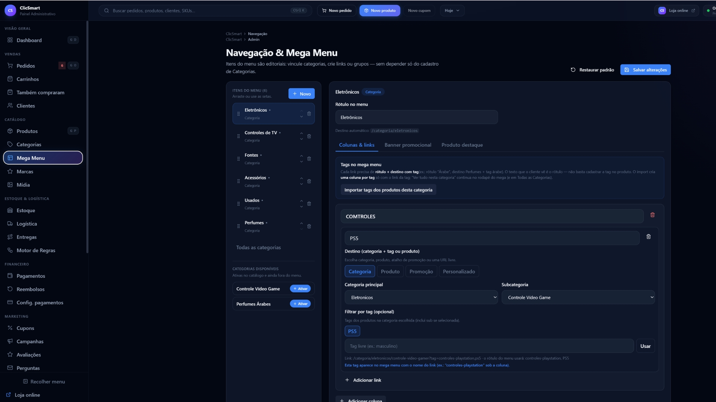Viewport: 716px width, 402px height.
Task: Click the ClicSmart CS logo avatar
Action: [10, 10]
